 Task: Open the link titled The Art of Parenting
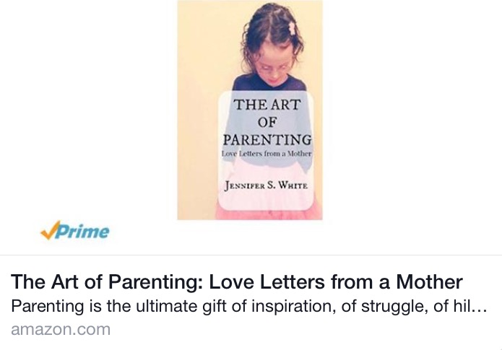click(237, 282)
